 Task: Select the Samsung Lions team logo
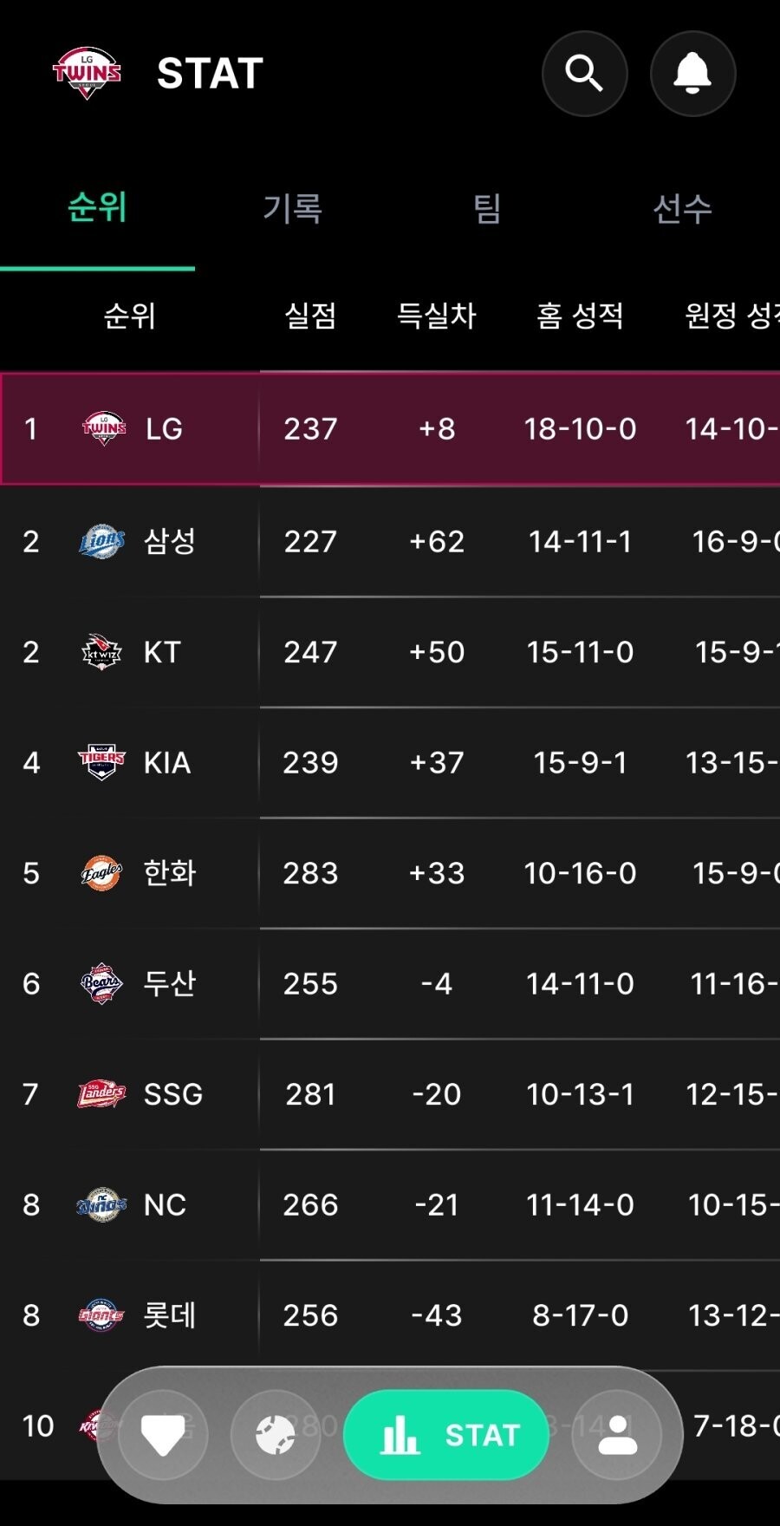(102, 541)
